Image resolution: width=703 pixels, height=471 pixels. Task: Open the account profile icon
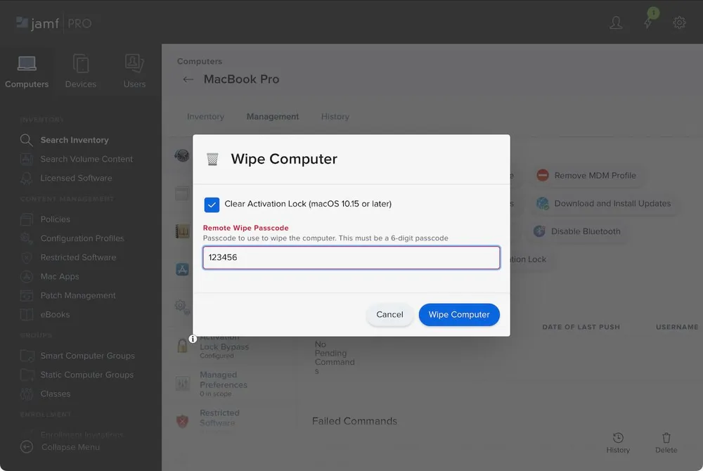coord(616,22)
